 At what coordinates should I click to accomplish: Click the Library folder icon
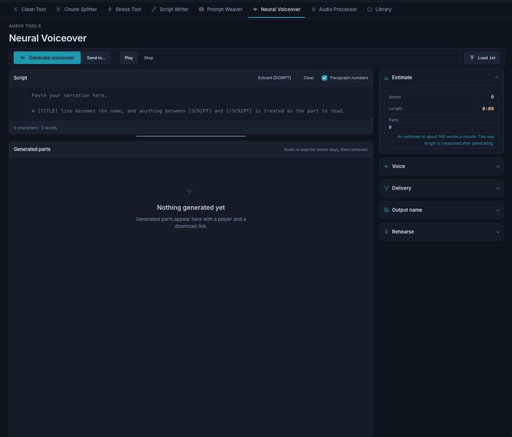[x=370, y=9]
